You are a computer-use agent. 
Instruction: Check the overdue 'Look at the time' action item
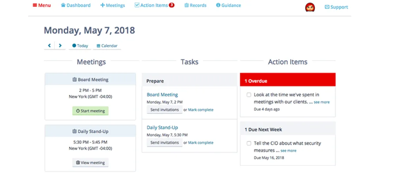click(249, 95)
